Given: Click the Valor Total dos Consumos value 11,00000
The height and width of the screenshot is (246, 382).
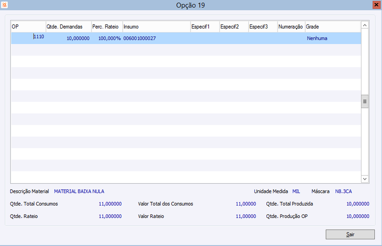Looking at the screenshot, I should (246, 204).
